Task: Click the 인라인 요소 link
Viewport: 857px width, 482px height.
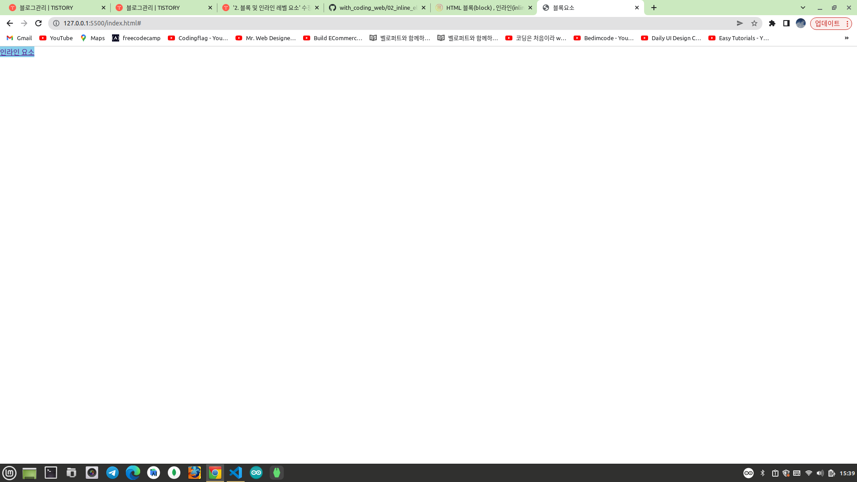Action: (17, 52)
